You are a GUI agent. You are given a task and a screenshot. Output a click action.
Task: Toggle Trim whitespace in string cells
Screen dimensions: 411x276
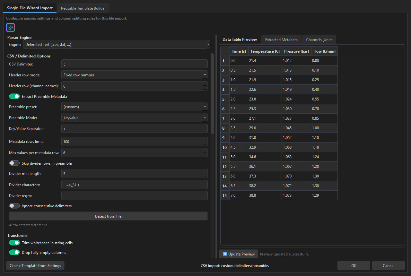point(14,243)
